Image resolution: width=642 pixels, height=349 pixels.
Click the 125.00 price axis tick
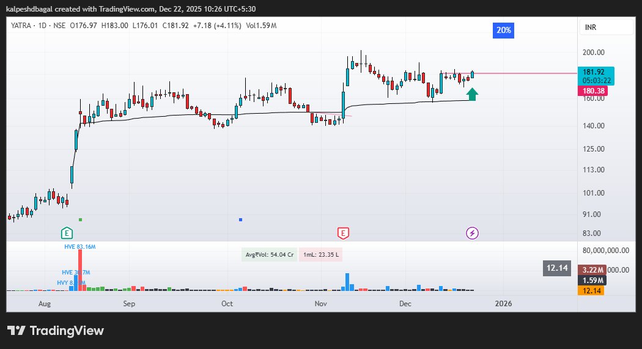593,149
